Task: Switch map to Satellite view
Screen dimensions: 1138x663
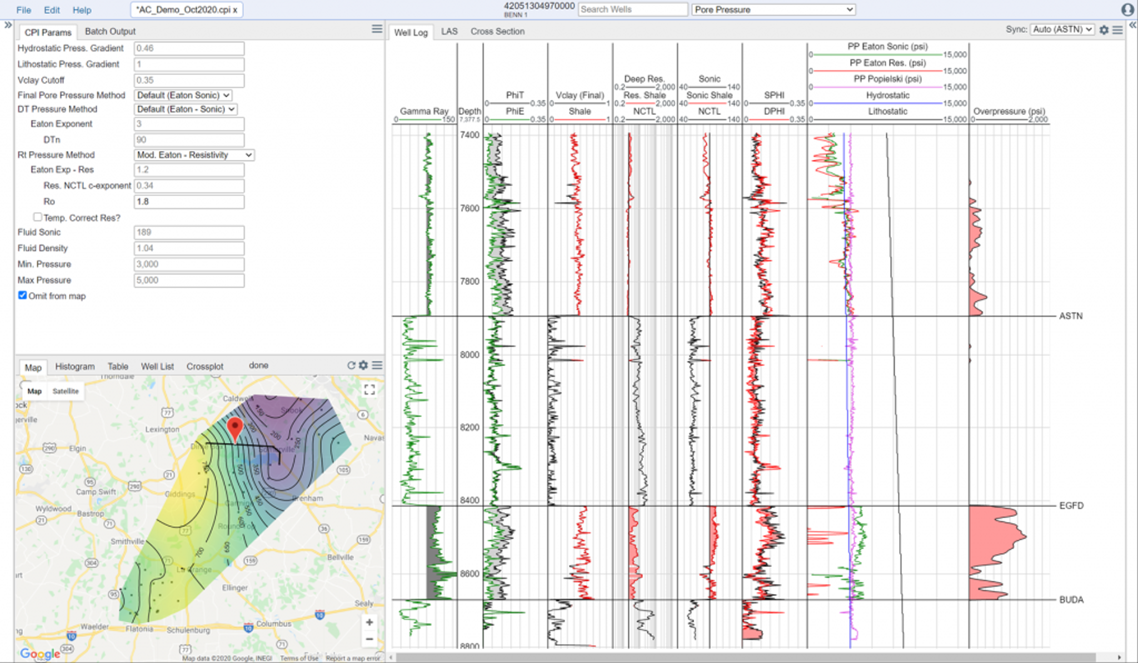Action: point(66,391)
